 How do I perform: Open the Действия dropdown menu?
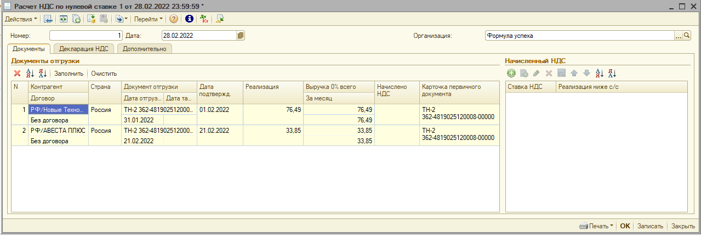pos(21,19)
